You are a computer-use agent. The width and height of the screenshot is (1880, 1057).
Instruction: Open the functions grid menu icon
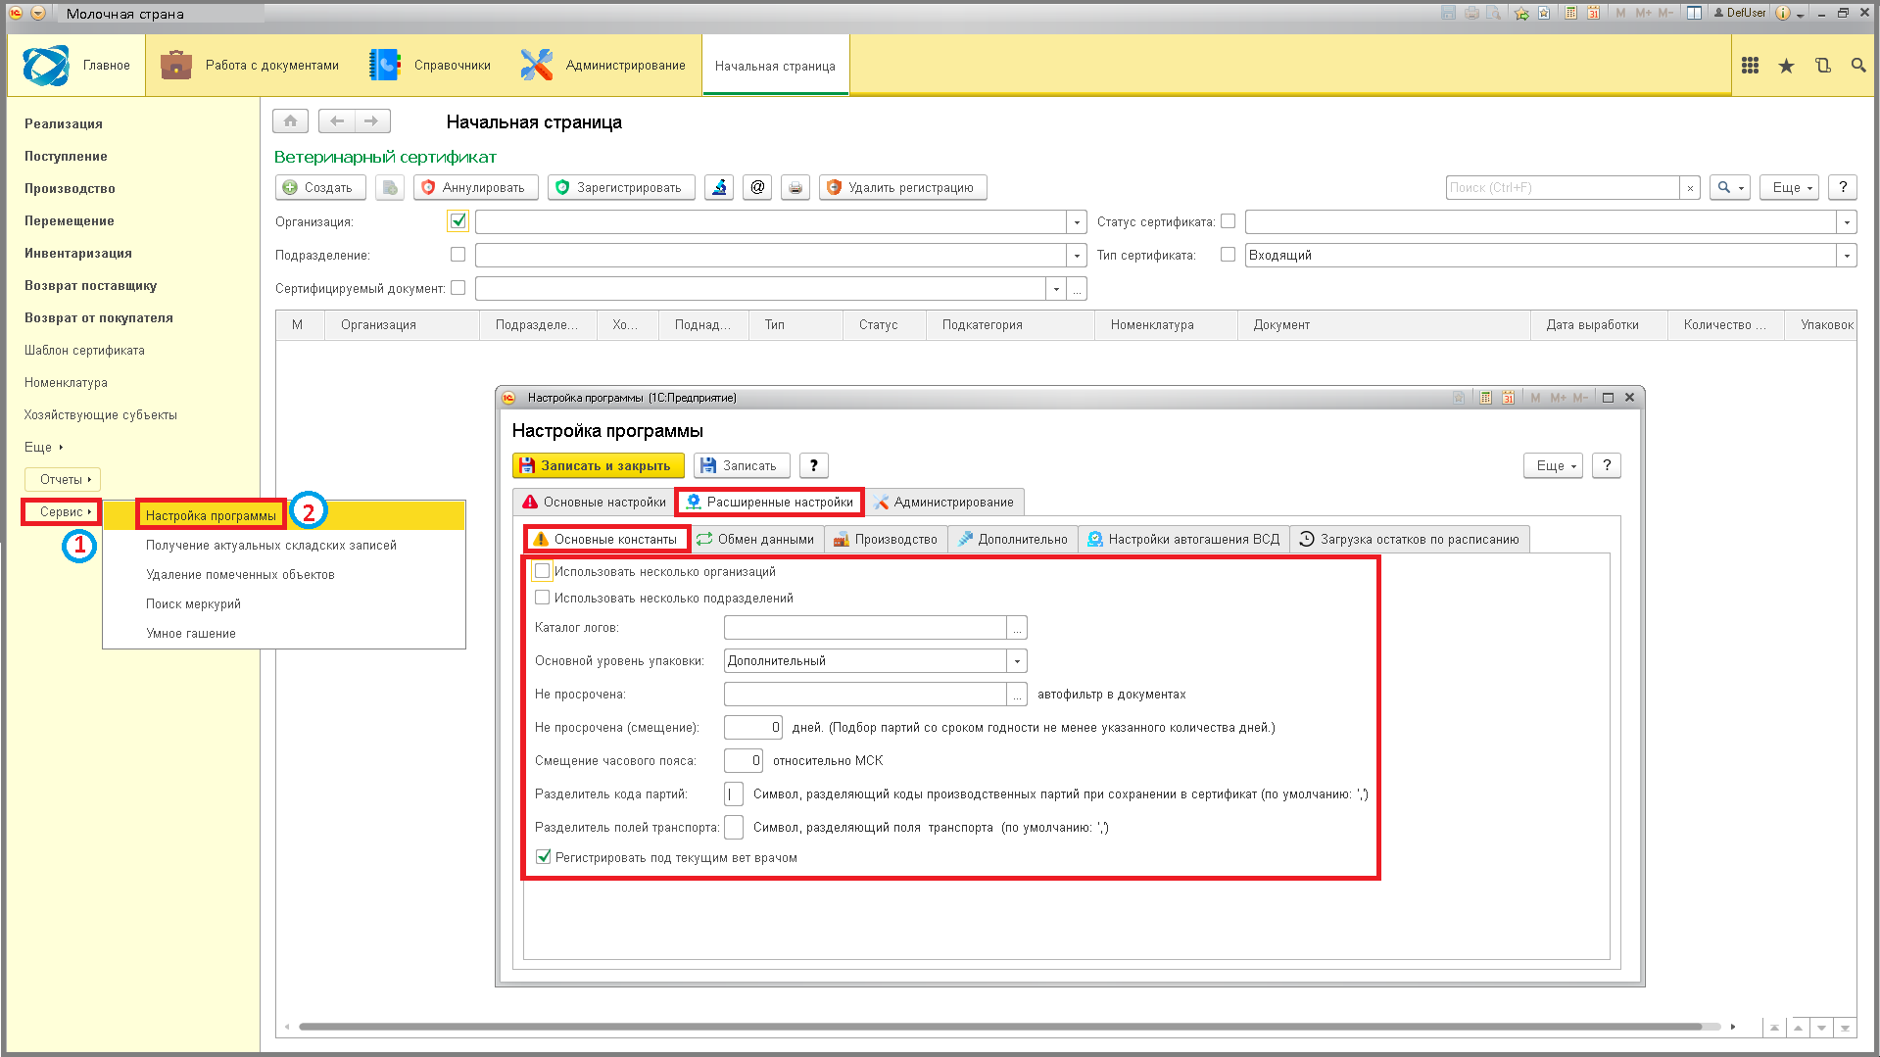(1750, 66)
